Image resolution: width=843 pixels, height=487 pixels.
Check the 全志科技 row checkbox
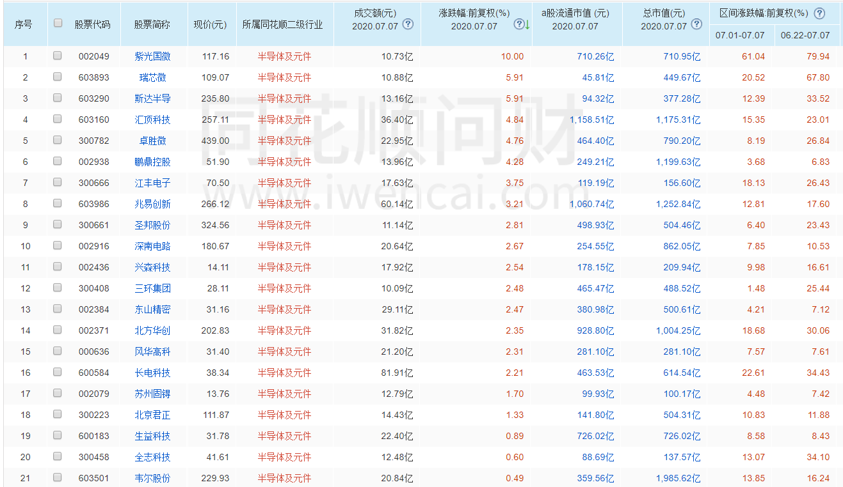pyautogui.click(x=58, y=456)
